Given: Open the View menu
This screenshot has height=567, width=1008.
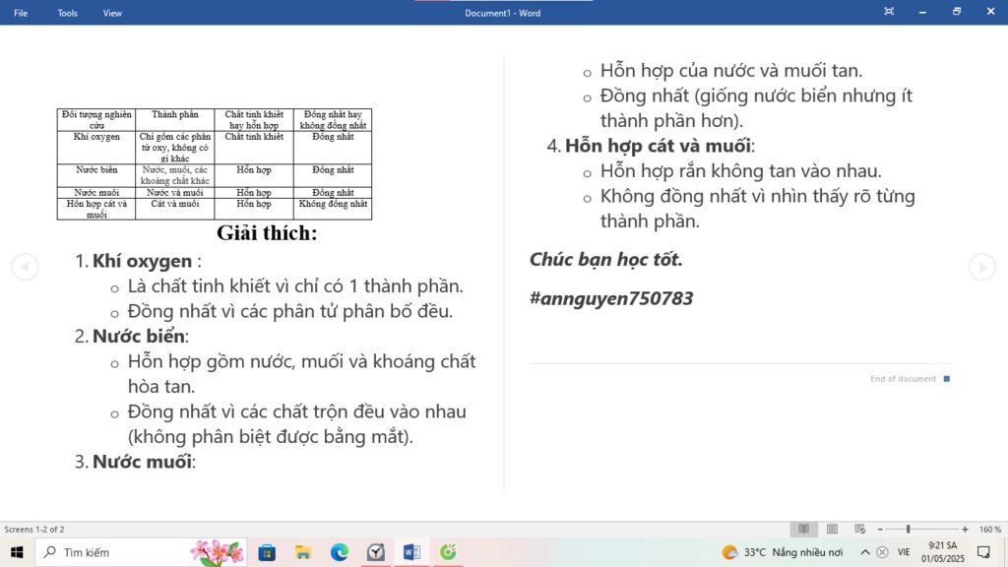Looking at the screenshot, I should (x=112, y=13).
